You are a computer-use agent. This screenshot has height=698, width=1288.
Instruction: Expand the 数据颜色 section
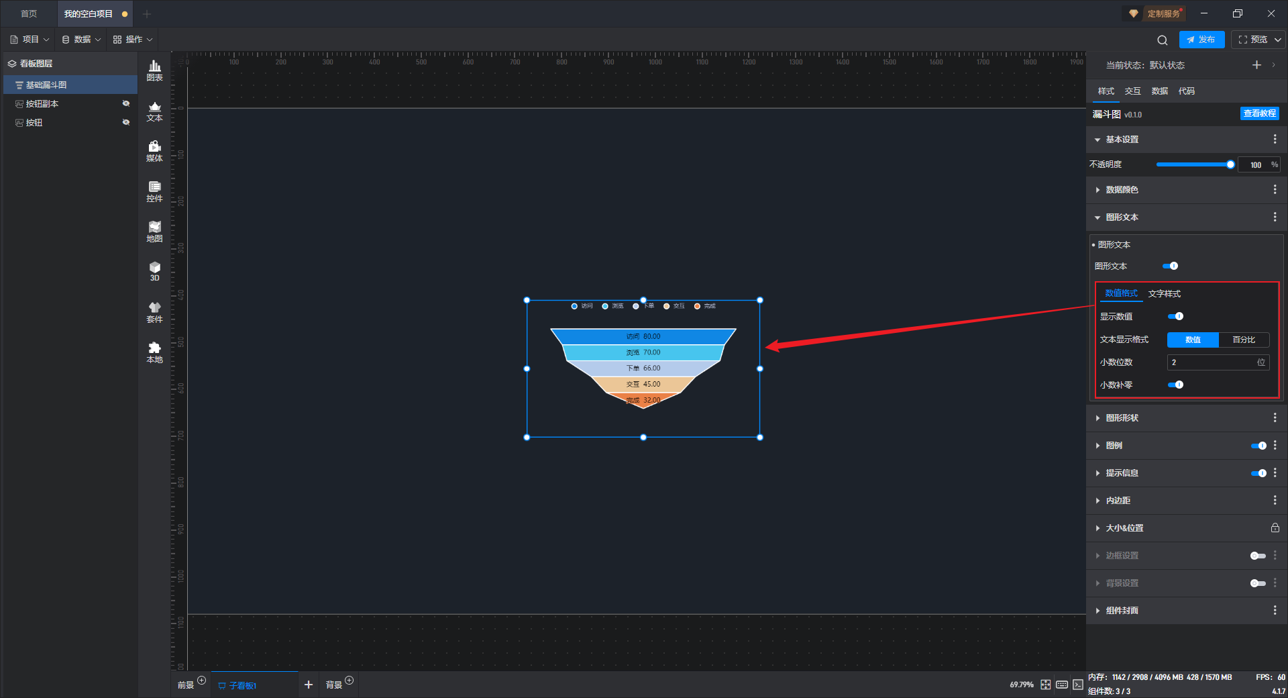pos(1097,190)
